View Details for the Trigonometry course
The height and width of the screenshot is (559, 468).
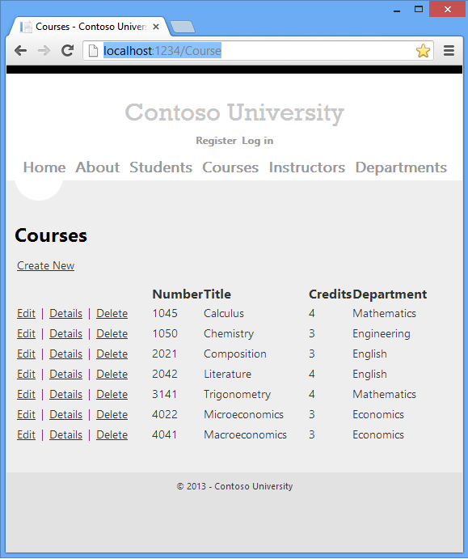[x=66, y=394]
